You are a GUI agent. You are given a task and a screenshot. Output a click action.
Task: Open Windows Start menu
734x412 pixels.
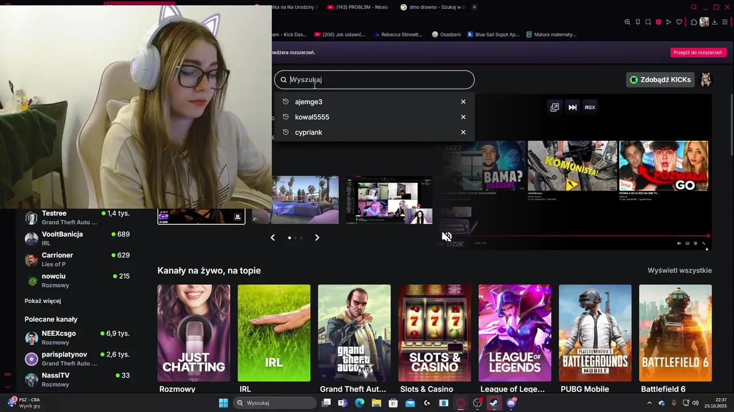tap(223, 403)
